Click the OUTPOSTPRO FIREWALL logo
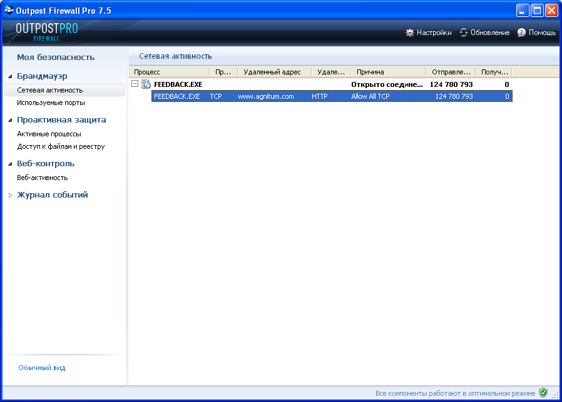Viewport: 562px width, 402px height. coord(46,33)
